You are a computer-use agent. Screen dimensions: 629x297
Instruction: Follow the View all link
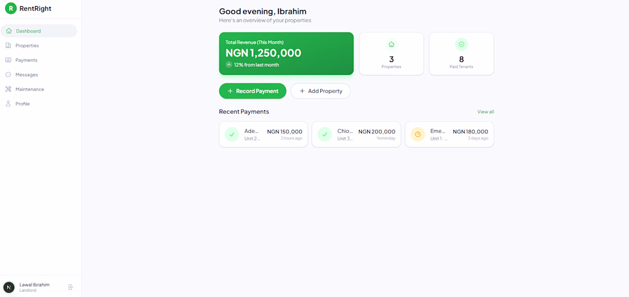click(x=485, y=112)
